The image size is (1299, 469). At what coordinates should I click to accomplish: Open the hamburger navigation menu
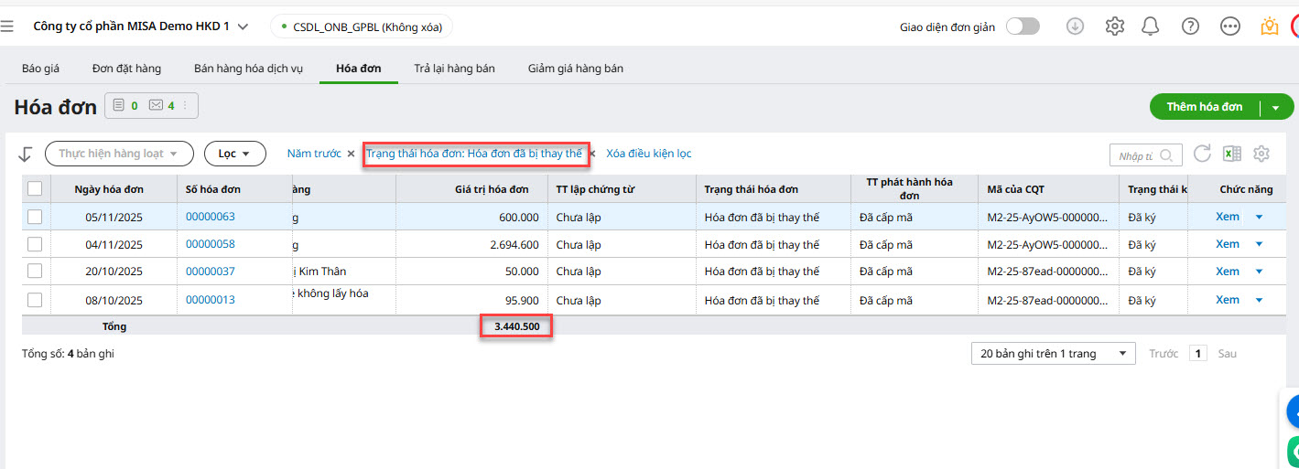click(x=7, y=27)
